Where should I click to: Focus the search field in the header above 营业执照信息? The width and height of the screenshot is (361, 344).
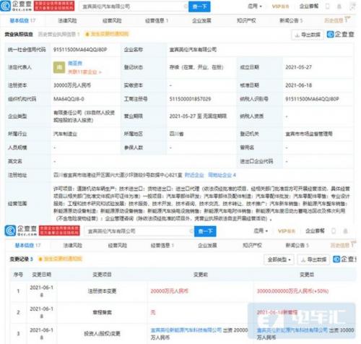coord(134,7)
